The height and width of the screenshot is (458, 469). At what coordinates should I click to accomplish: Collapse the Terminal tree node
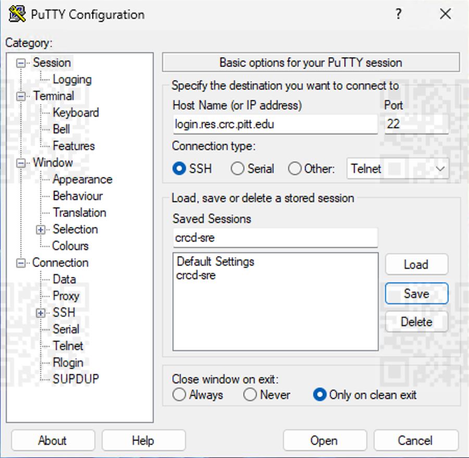21,96
